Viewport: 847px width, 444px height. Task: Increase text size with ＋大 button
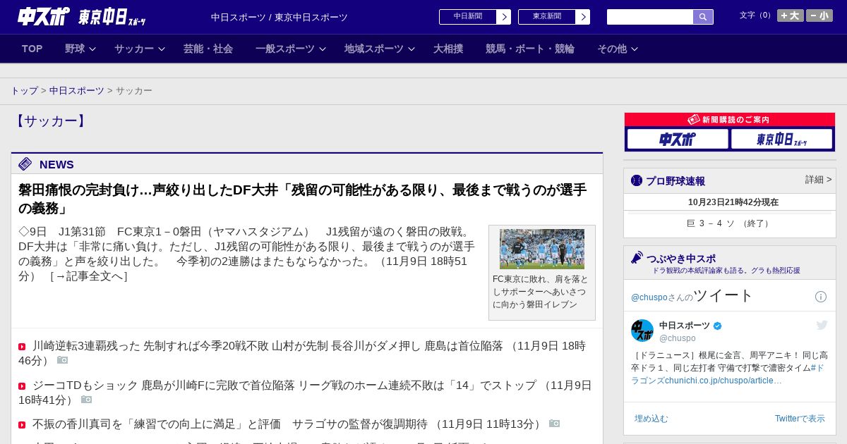coord(791,16)
